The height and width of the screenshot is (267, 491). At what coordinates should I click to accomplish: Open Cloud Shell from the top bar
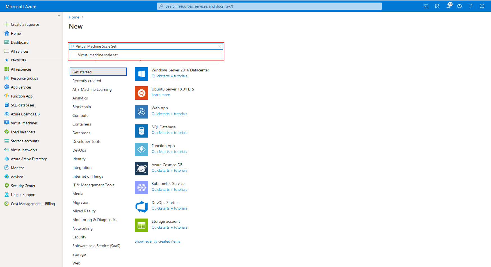pos(426,6)
